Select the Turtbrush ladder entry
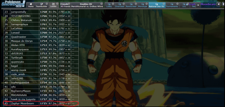Image resolution: width=225 pixels, height=107 pixels. [x=17, y=58]
